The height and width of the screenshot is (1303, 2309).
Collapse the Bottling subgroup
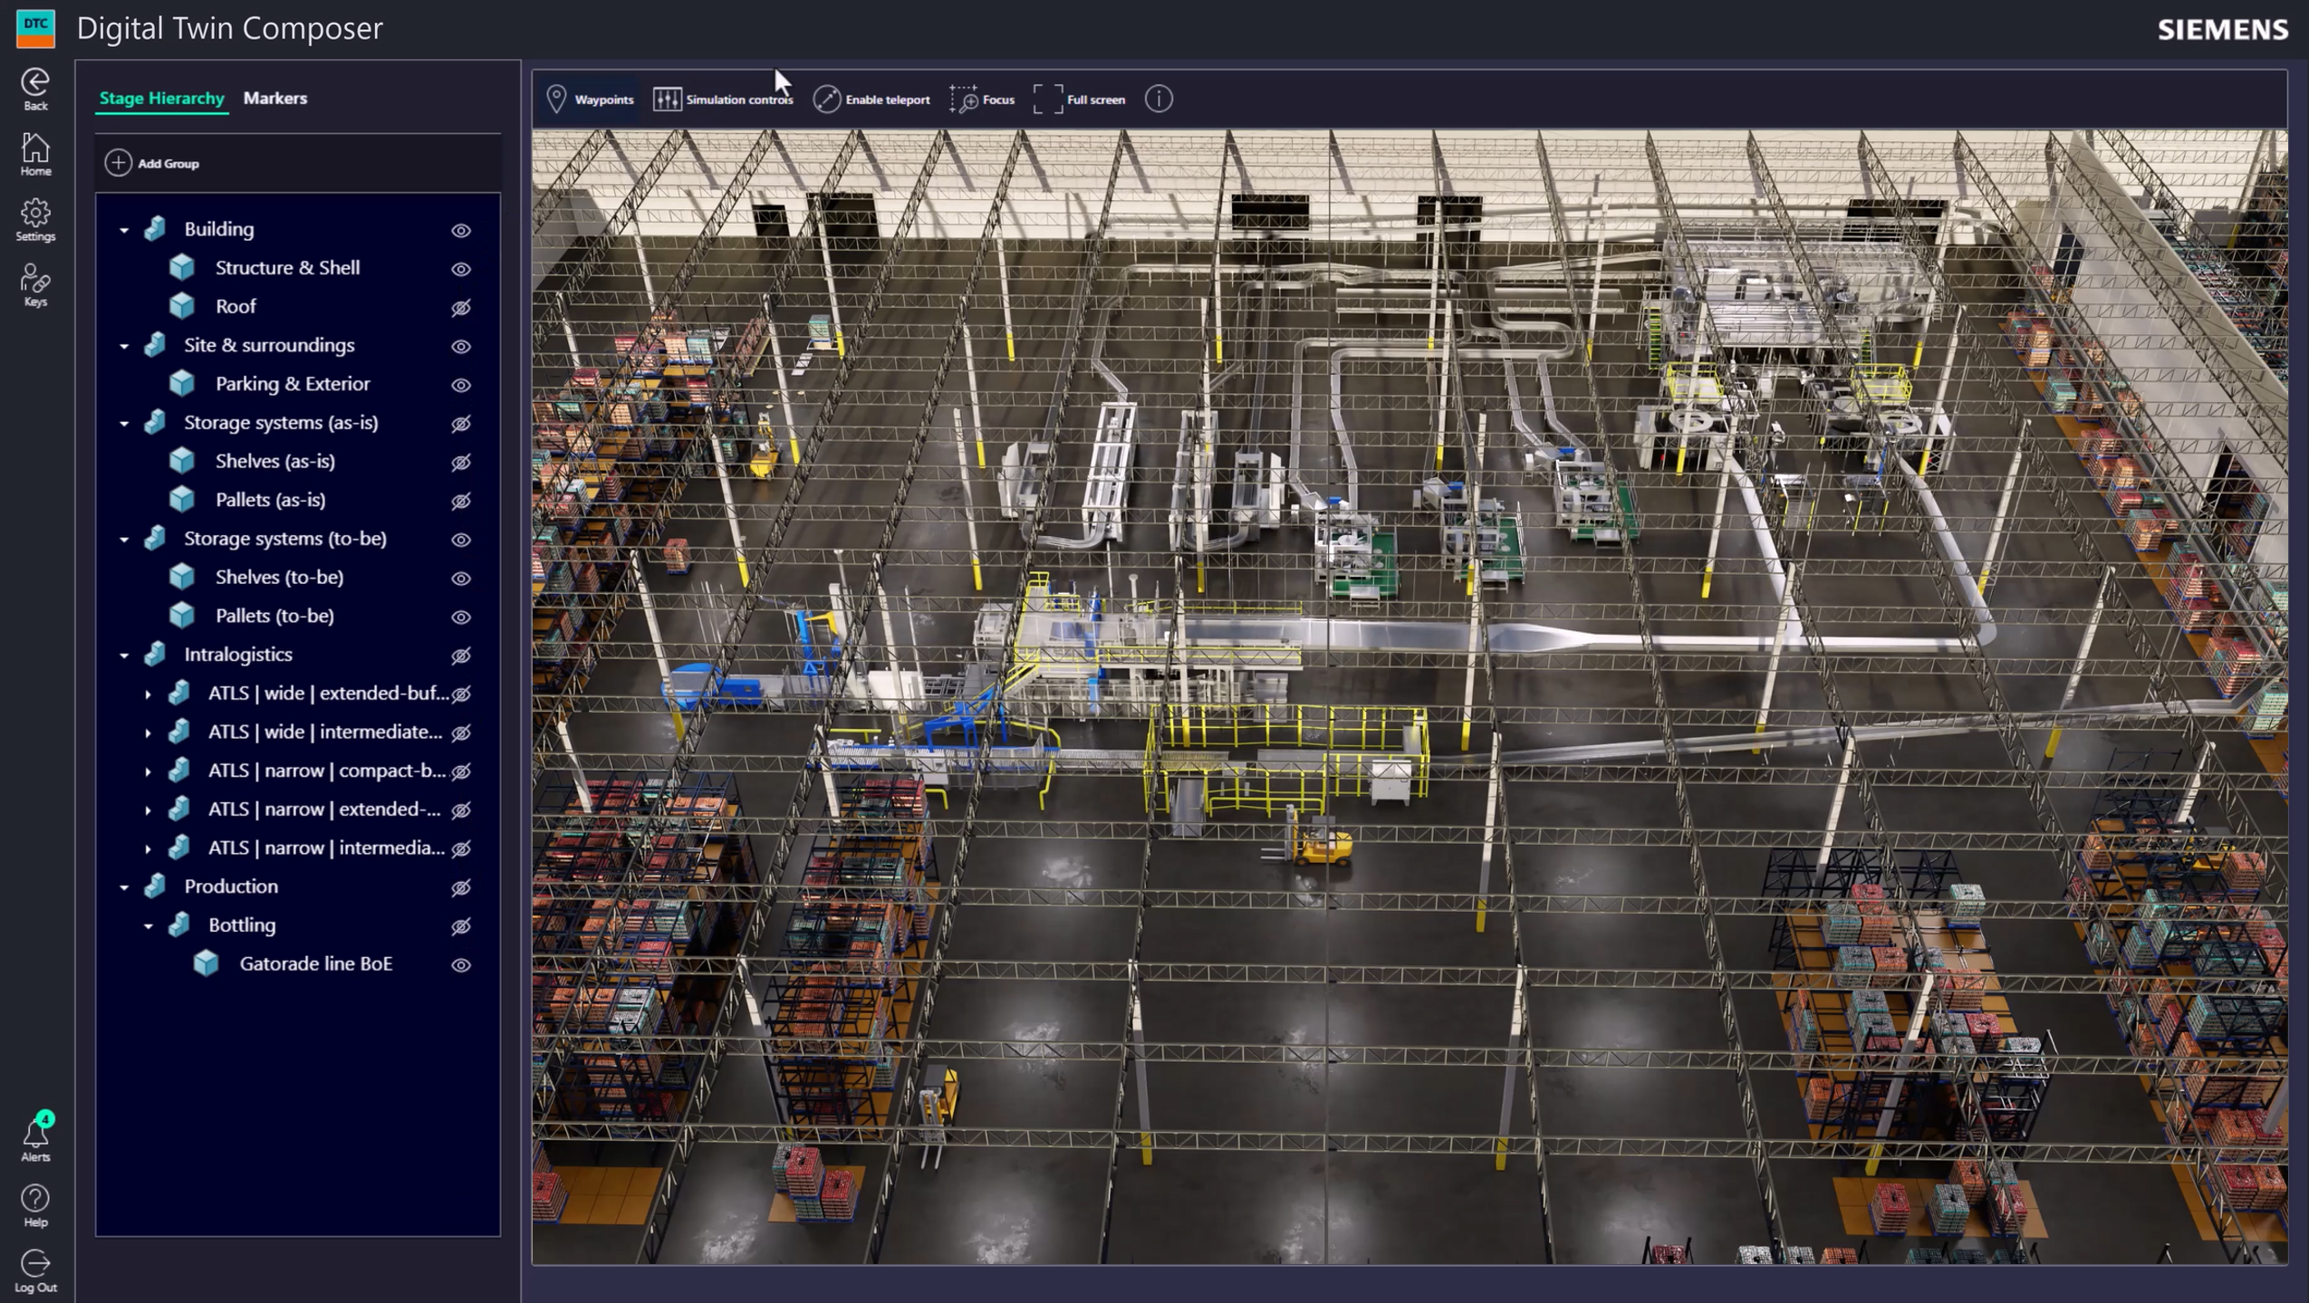coord(149,926)
